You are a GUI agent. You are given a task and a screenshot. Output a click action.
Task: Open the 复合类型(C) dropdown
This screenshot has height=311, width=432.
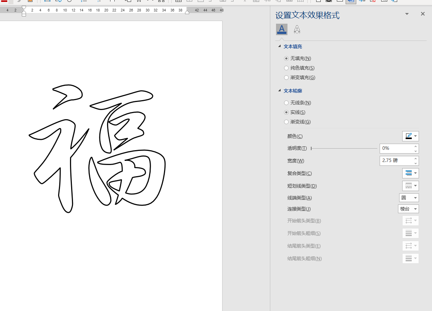coord(411,173)
